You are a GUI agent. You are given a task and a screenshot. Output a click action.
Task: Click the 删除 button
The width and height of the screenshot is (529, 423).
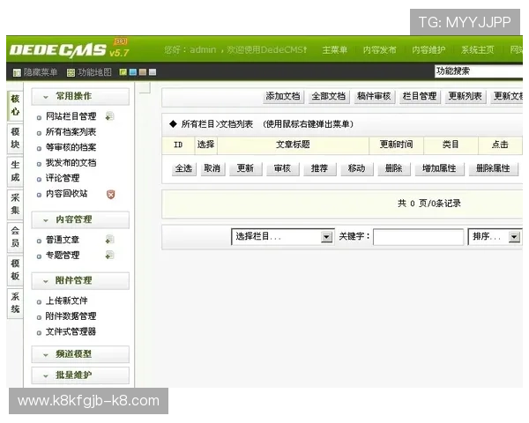394,168
